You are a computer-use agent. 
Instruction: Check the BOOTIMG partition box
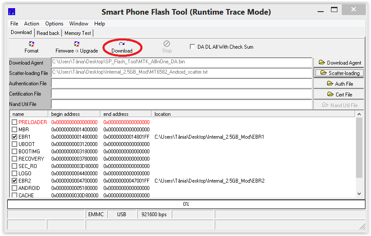(x=15, y=152)
